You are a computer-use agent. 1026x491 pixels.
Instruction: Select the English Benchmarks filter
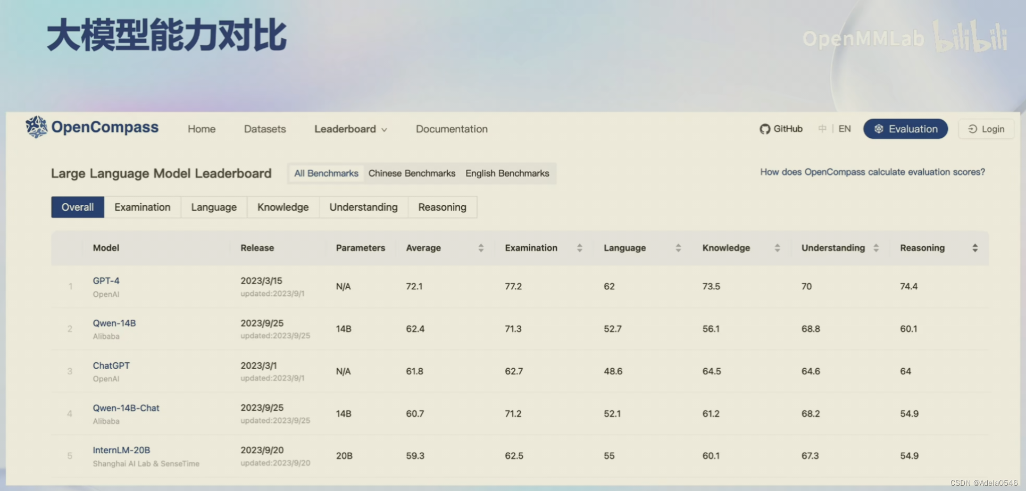tap(507, 173)
